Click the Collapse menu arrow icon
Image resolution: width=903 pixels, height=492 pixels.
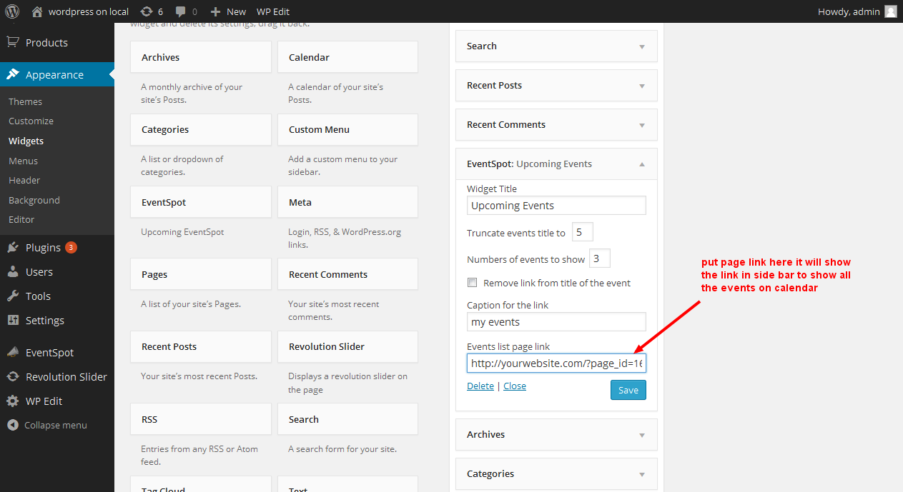point(13,425)
